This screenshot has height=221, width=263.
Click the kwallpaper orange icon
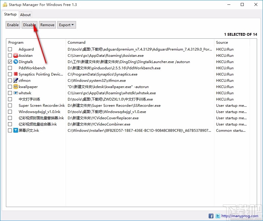click(15, 87)
